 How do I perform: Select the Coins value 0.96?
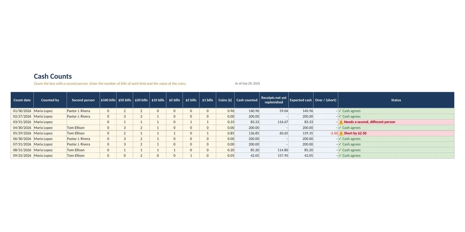[x=231, y=111]
